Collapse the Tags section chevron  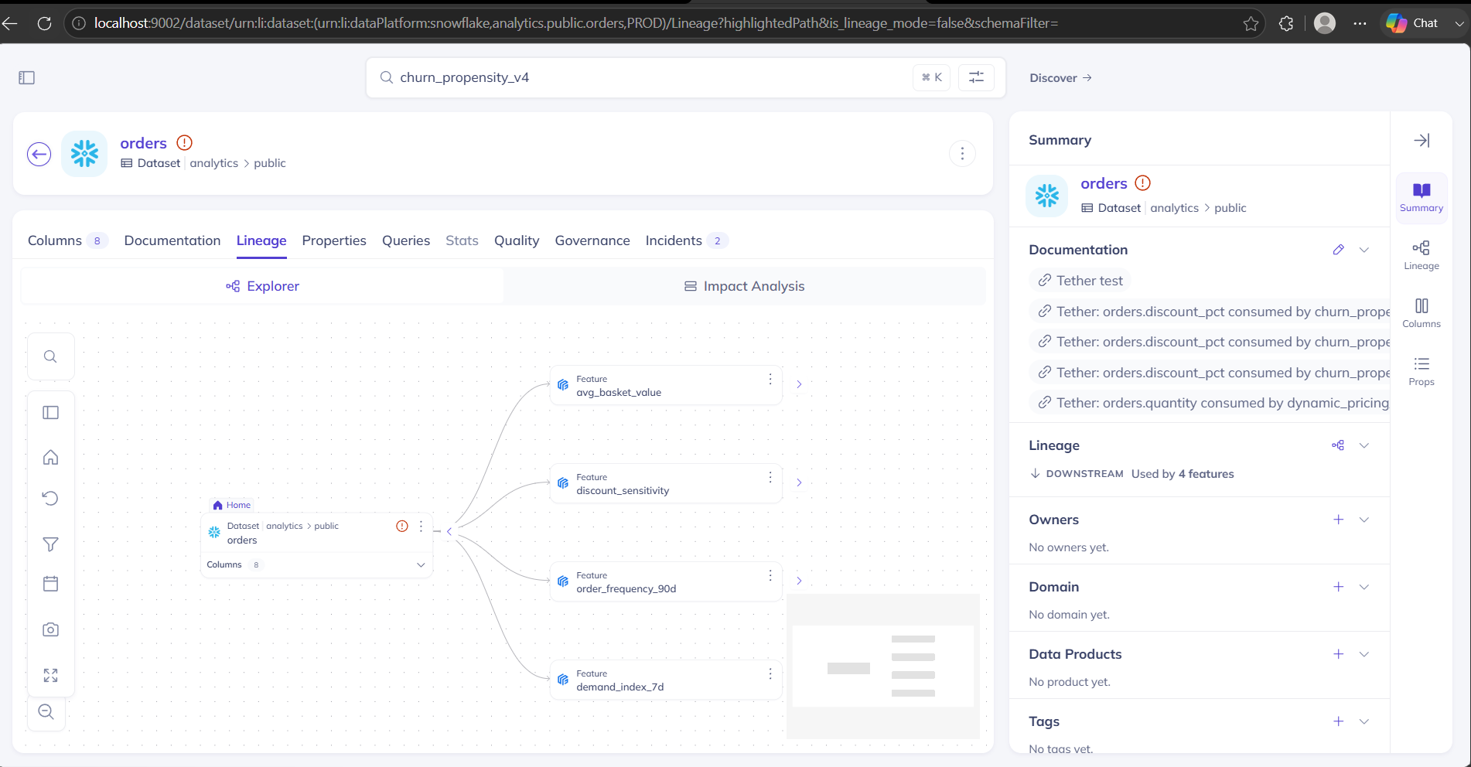pyautogui.click(x=1364, y=721)
